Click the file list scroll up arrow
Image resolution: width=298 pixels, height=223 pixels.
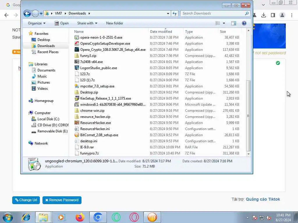tap(248, 30)
